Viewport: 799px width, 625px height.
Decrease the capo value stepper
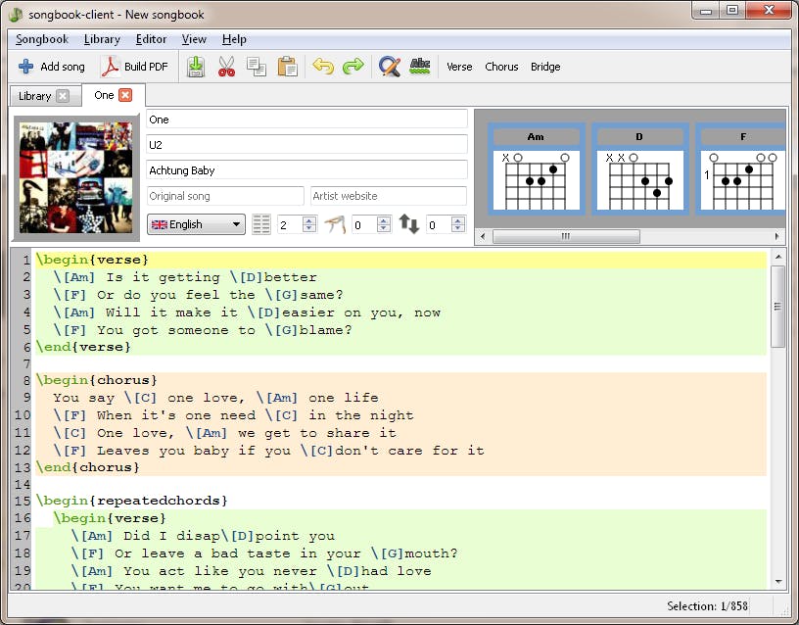(x=384, y=229)
